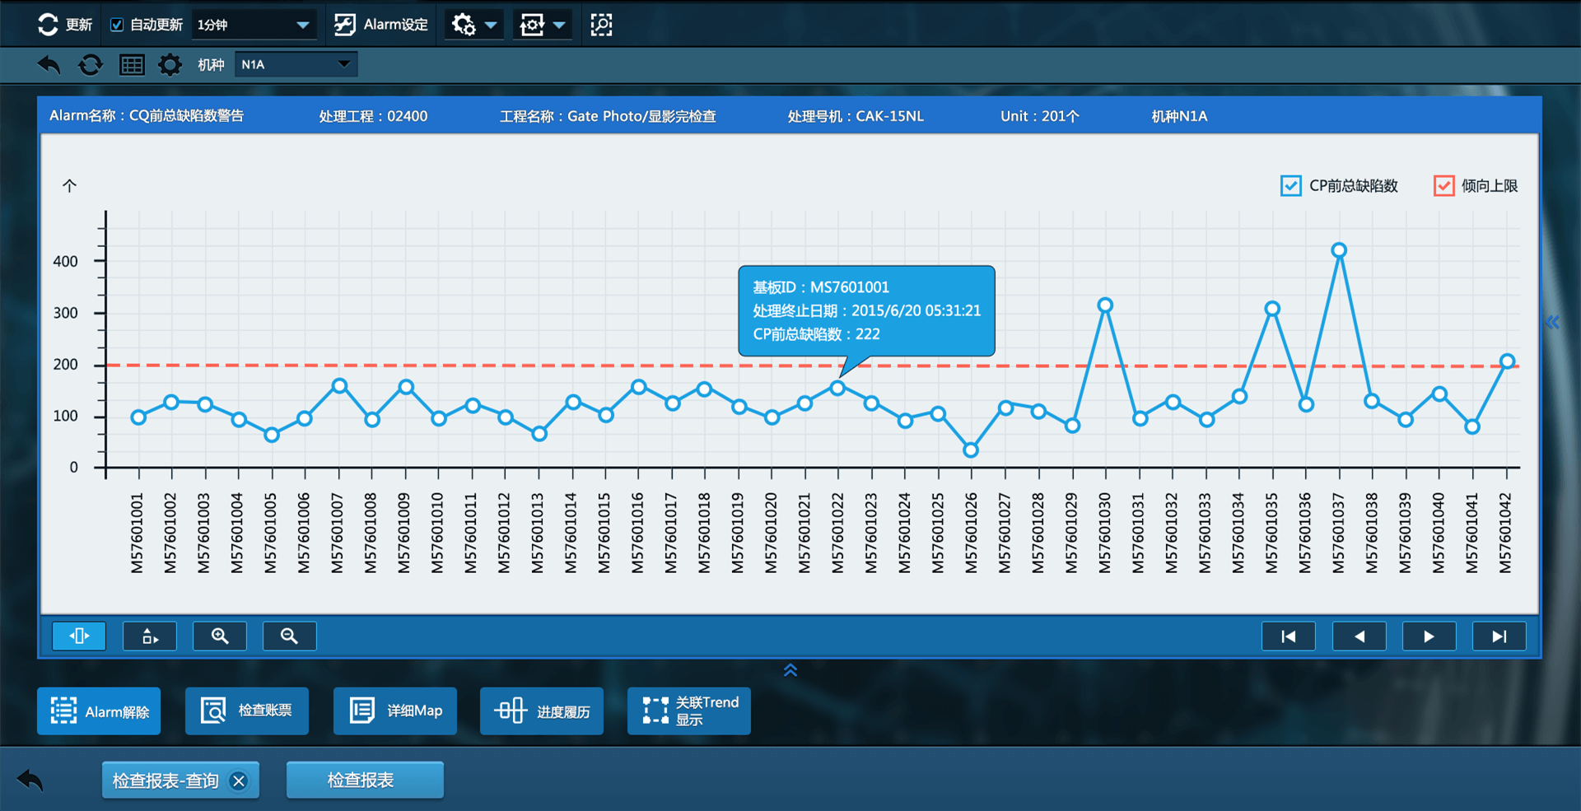Click the zoom in magnifier button
The width and height of the screenshot is (1581, 811).
220,636
